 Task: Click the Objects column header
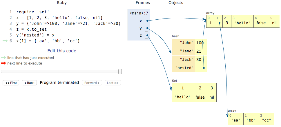coord(176,3)
